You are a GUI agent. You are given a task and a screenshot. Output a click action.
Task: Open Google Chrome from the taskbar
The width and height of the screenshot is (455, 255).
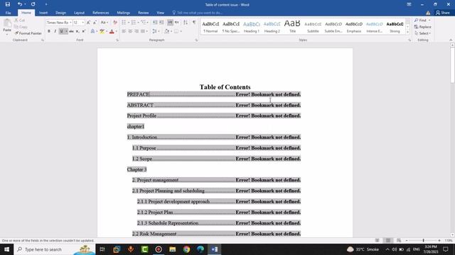coord(186,249)
